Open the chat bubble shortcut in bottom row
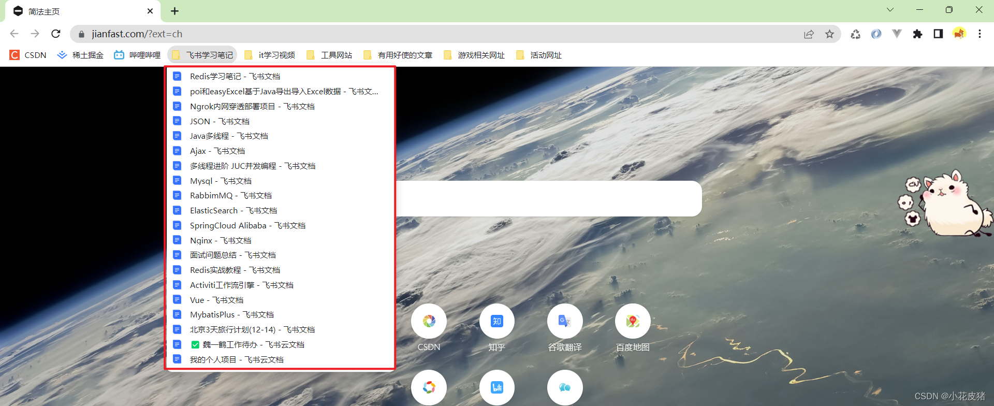This screenshot has width=994, height=406. [x=565, y=387]
